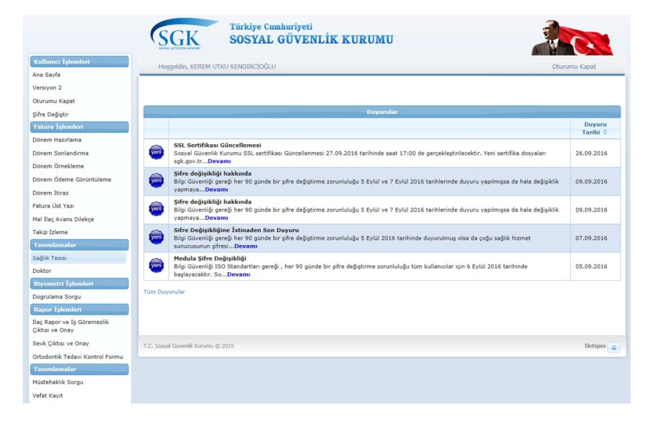Click the Kullanıcı İşlemleri section header
This screenshot has height=421, width=647.
pyautogui.click(x=79, y=61)
